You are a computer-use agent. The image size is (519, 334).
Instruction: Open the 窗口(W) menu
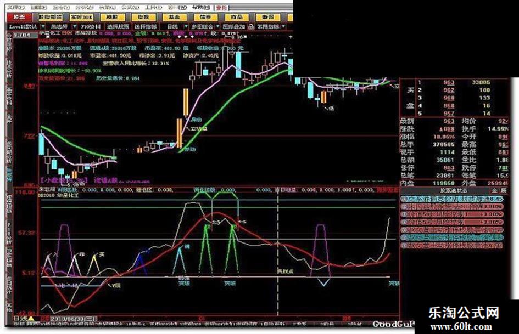(x=177, y=7)
